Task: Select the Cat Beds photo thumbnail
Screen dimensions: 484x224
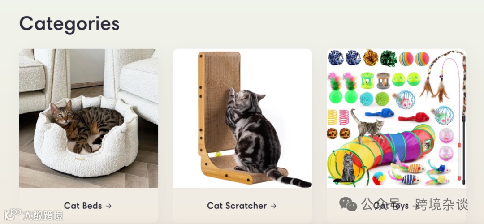Action: [x=89, y=118]
